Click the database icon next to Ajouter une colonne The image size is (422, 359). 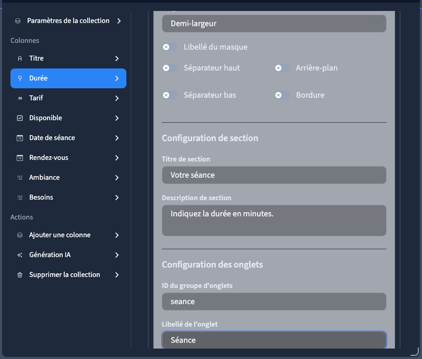(x=20, y=235)
